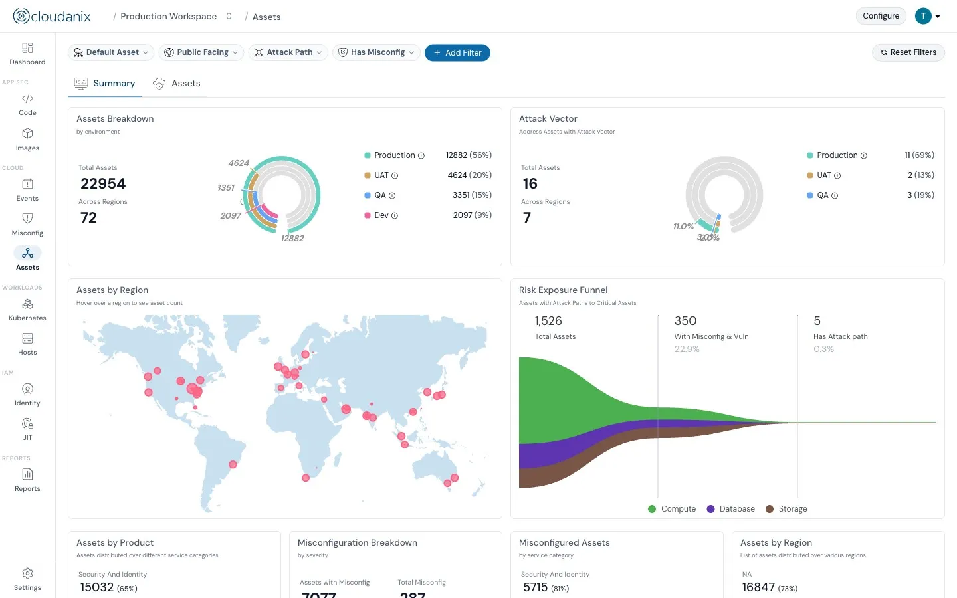Click the Dev pink swatch in Assets Breakdown
The image size is (957, 598).
pos(368,215)
